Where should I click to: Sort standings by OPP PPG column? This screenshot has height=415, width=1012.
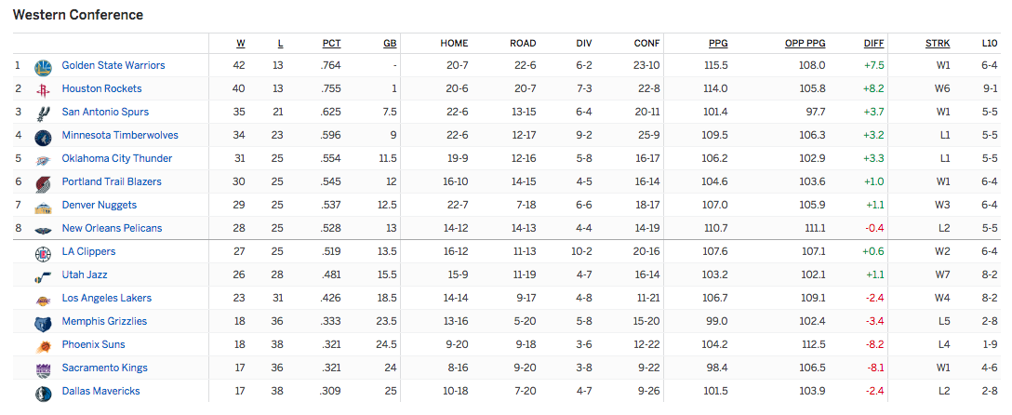point(805,44)
